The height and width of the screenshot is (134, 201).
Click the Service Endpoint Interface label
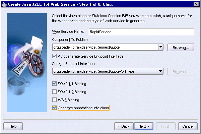pyautogui.click(x=74, y=64)
